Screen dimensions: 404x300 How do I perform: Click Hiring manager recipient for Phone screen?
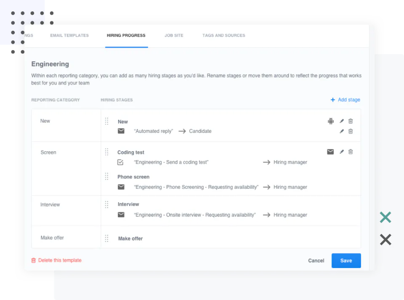point(290,187)
